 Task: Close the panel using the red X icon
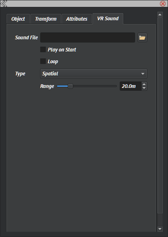coord(163,4)
